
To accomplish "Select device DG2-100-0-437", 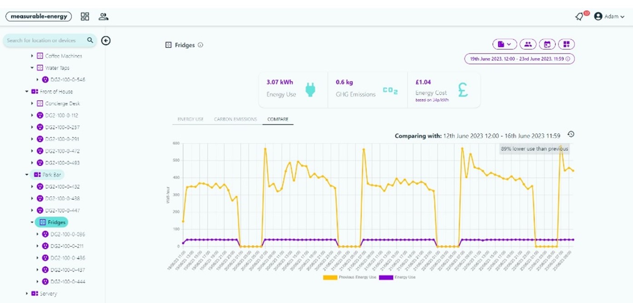I will click(x=68, y=270).
